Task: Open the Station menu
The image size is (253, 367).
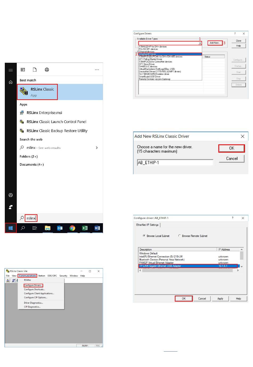Action: [x=42, y=276]
